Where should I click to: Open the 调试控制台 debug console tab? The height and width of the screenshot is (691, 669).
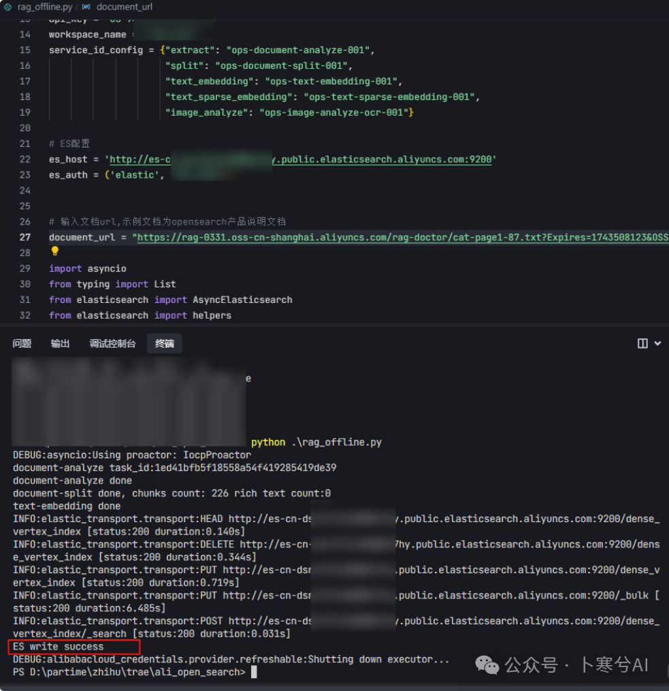pos(112,344)
